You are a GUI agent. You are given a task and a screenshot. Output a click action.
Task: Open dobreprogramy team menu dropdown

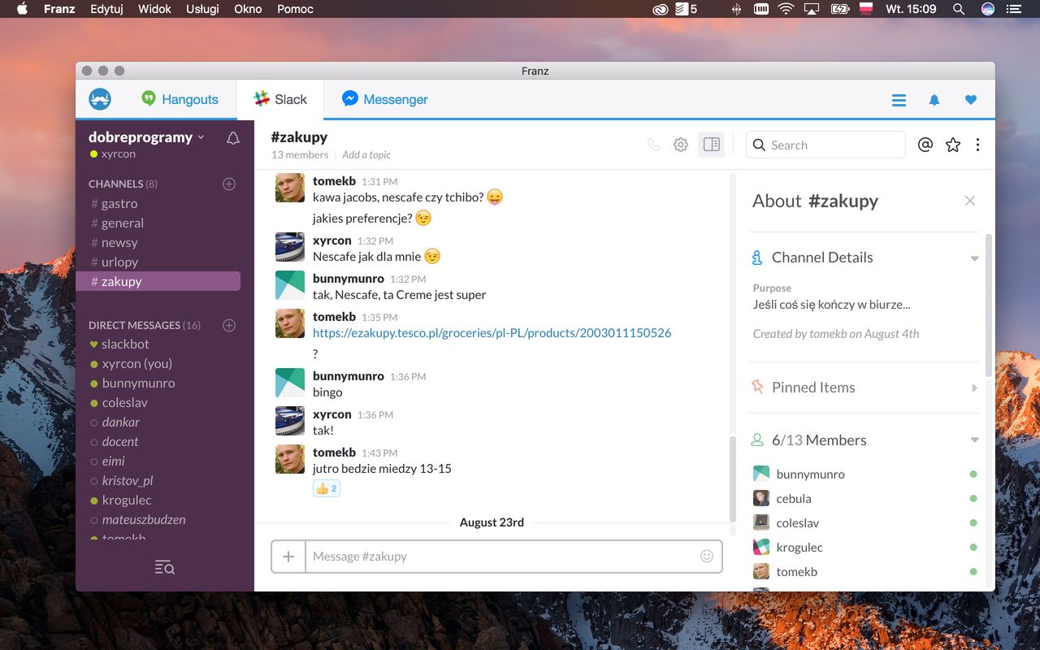tap(146, 137)
